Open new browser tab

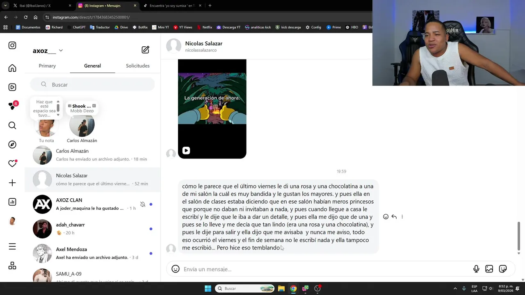(210, 6)
